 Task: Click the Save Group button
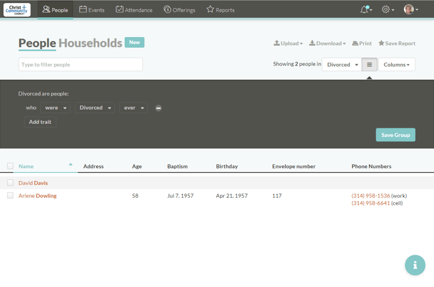tap(395, 135)
